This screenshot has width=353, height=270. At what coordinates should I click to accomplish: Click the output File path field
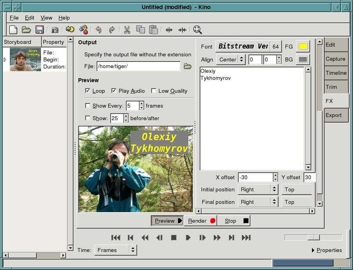coord(138,66)
